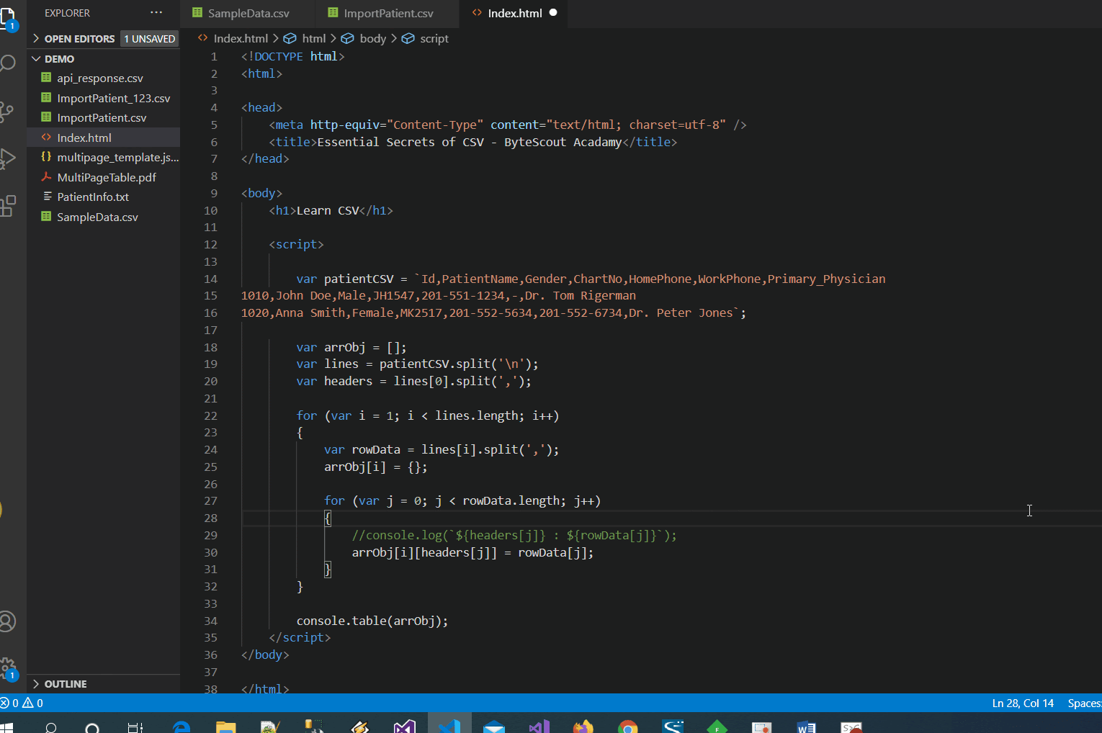Open the Source Control view
The width and height of the screenshot is (1102, 733).
coord(7,111)
